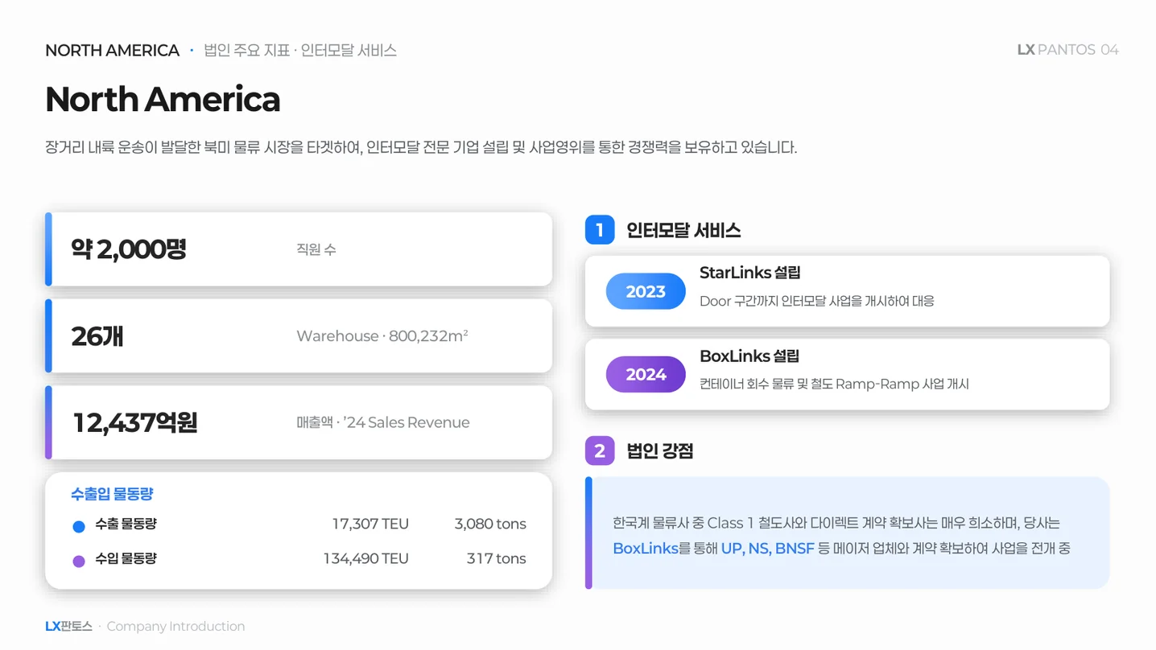Click the 직원 수 label

pyautogui.click(x=316, y=250)
